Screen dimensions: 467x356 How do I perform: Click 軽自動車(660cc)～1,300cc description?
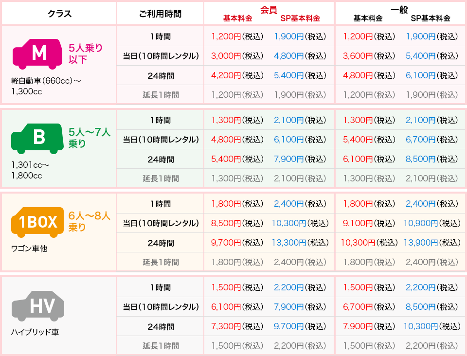pos(46,86)
